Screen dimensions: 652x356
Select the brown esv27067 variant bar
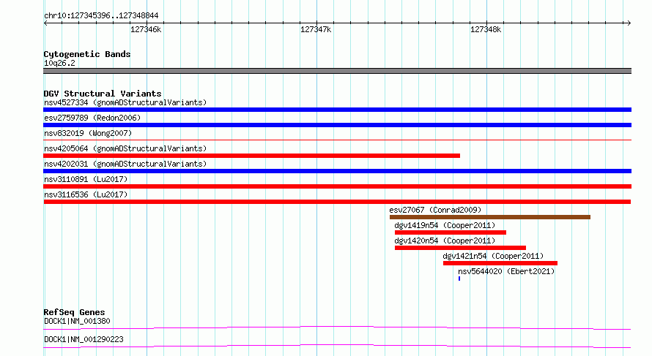tap(490, 217)
